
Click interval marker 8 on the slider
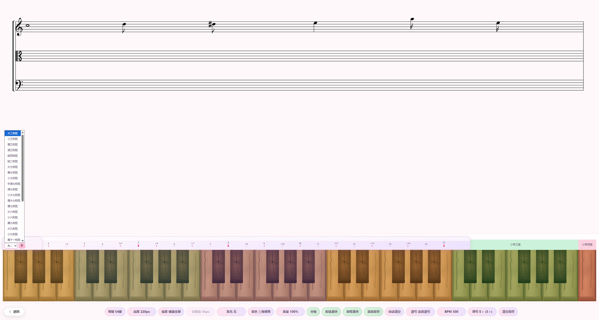(x=228, y=244)
